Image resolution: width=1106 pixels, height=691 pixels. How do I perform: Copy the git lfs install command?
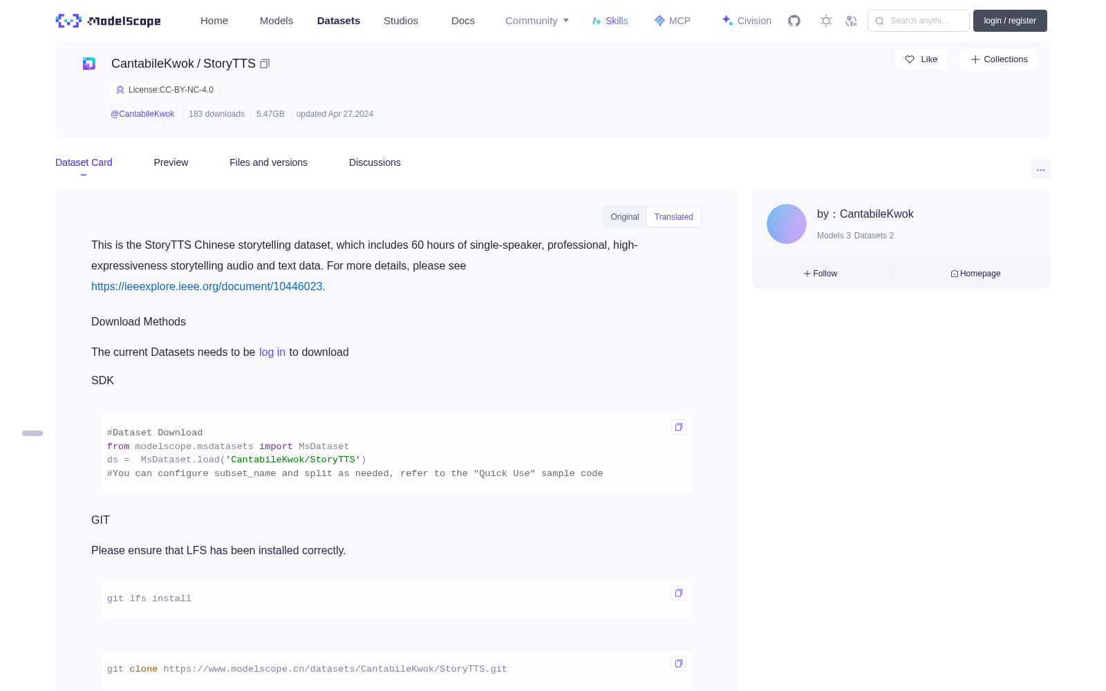point(679,593)
